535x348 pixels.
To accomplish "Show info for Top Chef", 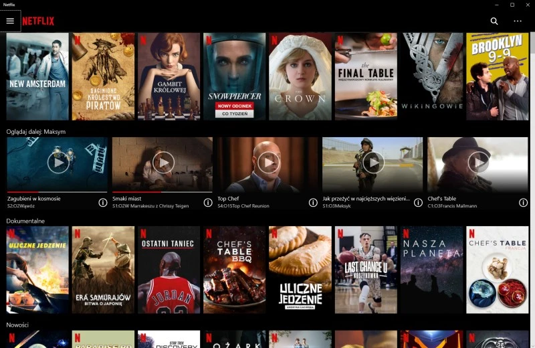I will (x=313, y=203).
